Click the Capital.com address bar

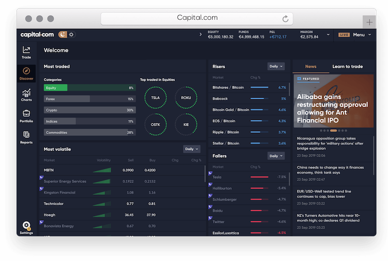(x=197, y=19)
